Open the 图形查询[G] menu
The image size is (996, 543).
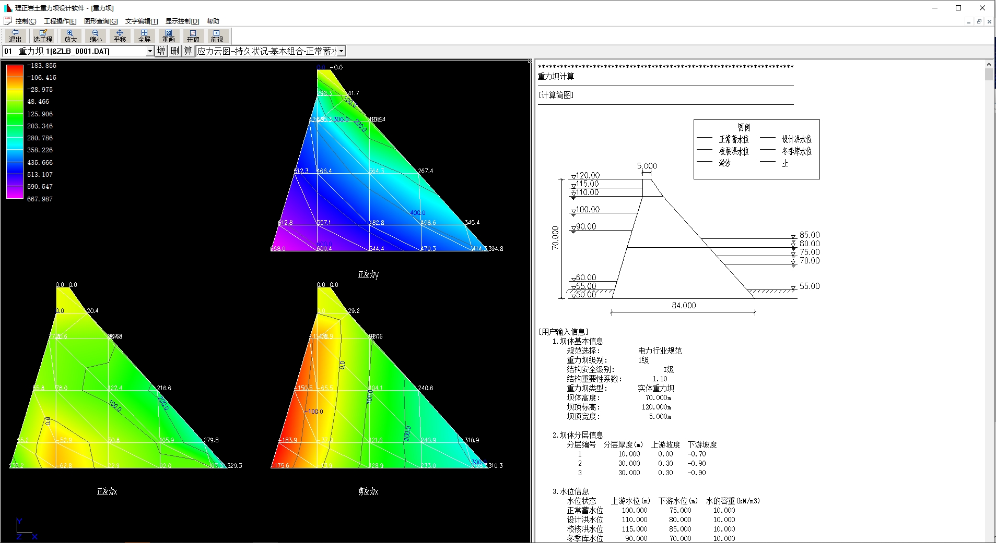pyautogui.click(x=101, y=21)
